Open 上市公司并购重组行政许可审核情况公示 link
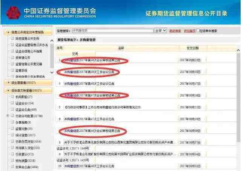 pyautogui.click(x=103, y=107)
